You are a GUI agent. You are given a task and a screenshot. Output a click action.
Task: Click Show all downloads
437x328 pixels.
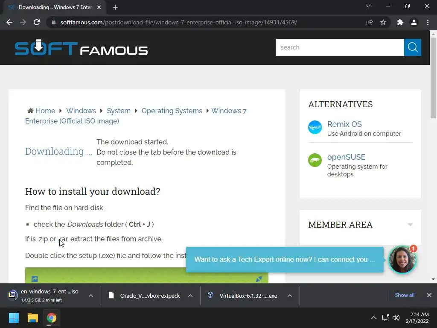point(405,295)
